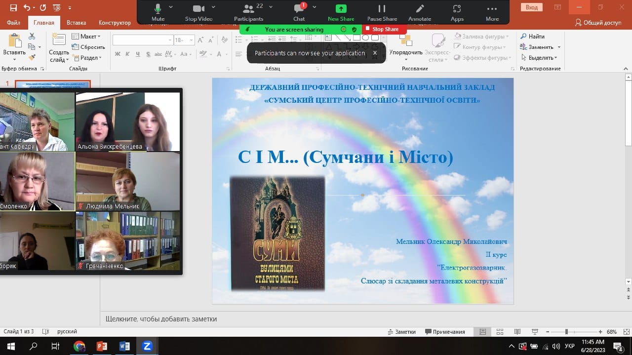Image resolution: width=632 pixels, height=355 pixels.
Task: Switch to Slide Sorter view icon
Action: pyautogui.click(x=500, y=332)
